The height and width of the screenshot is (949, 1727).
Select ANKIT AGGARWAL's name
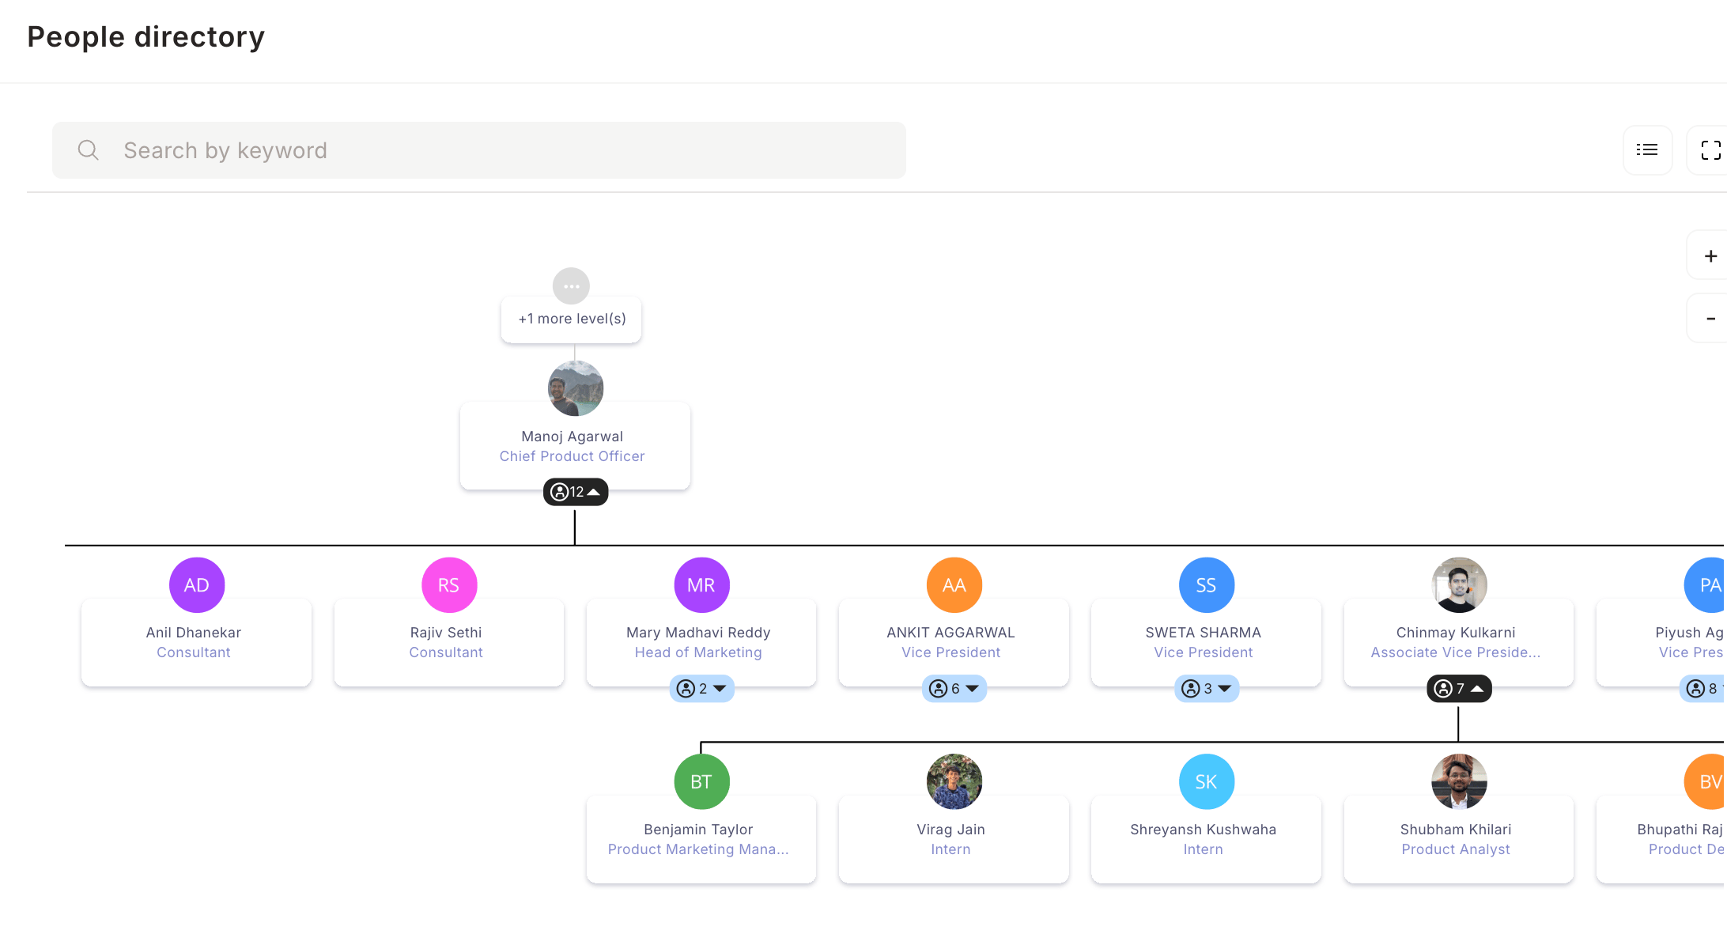(950, 633)
